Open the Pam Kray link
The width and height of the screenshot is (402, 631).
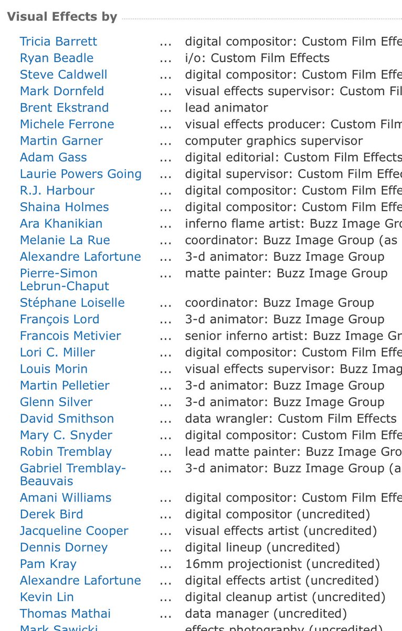(48, 564)
